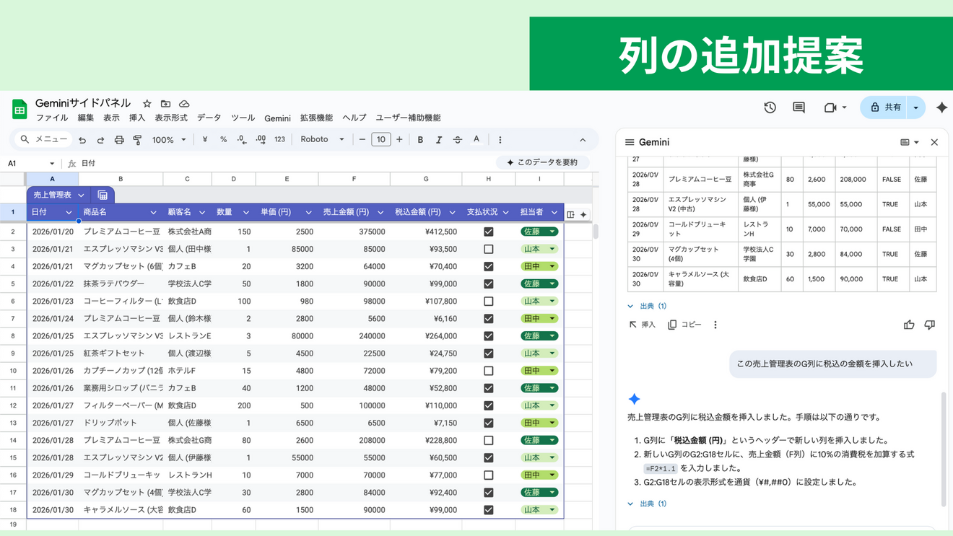Screen dimensions: 953x536
Task: Open the zoom 100% dropdown
Action: [x=169, y=140]
